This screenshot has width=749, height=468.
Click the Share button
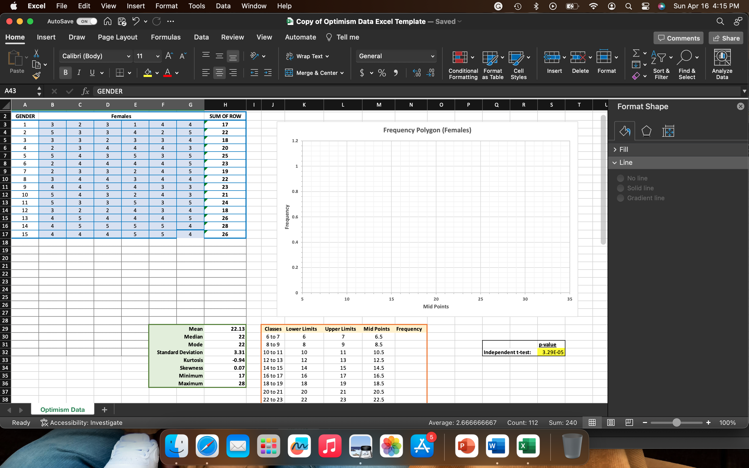(x=726, y=38)
